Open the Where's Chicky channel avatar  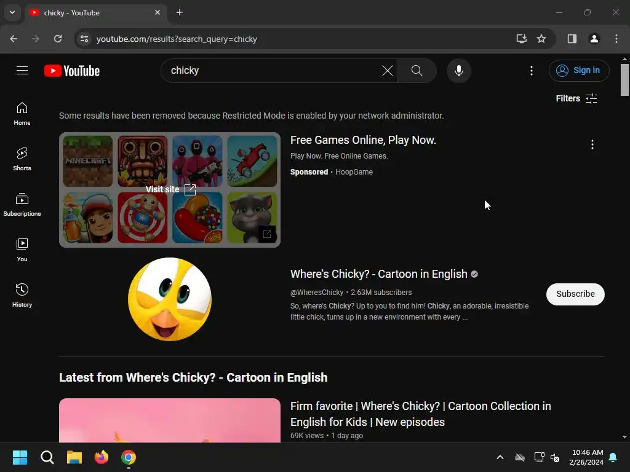170,299
